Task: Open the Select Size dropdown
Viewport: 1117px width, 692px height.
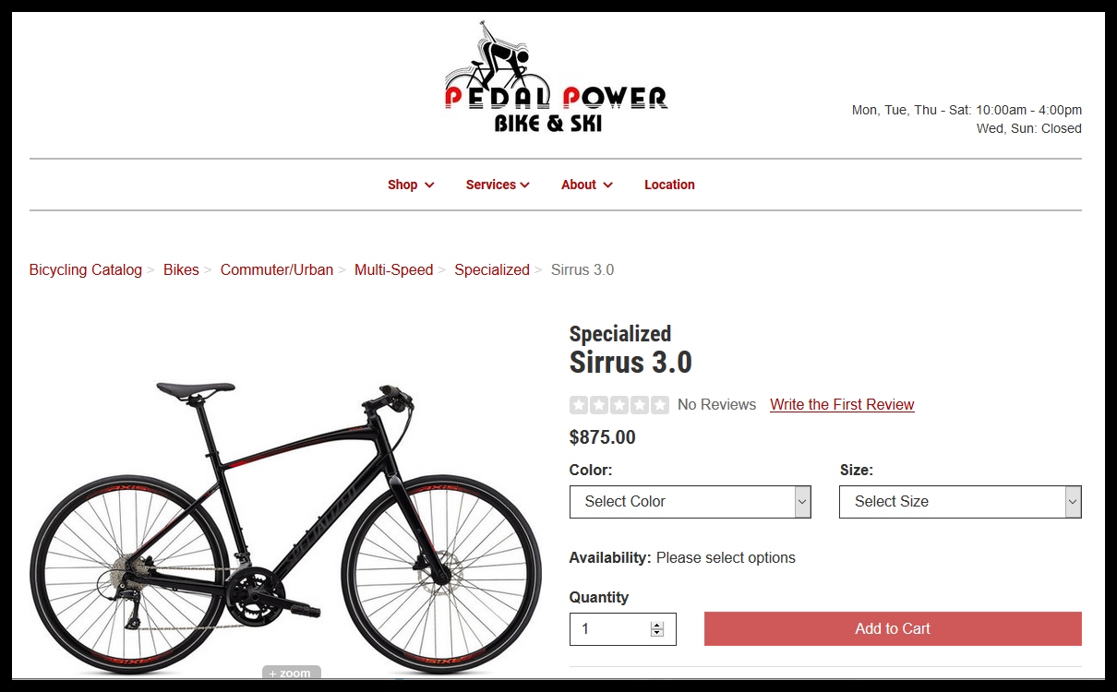Action: (960, 502)
